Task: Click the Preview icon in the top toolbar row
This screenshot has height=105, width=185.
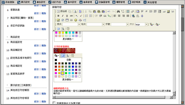Action: pos(75,11)
